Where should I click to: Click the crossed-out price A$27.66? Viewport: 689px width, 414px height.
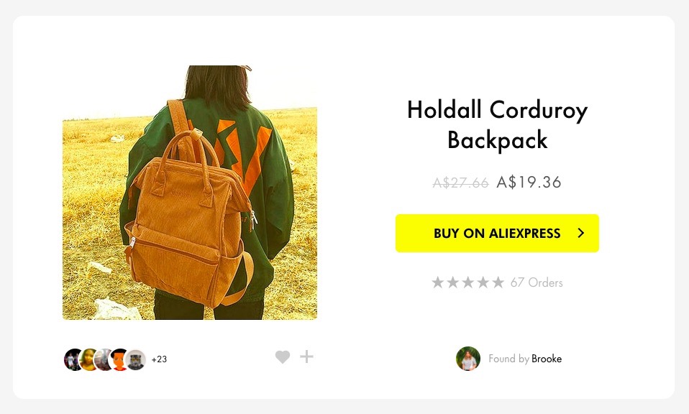460,183
